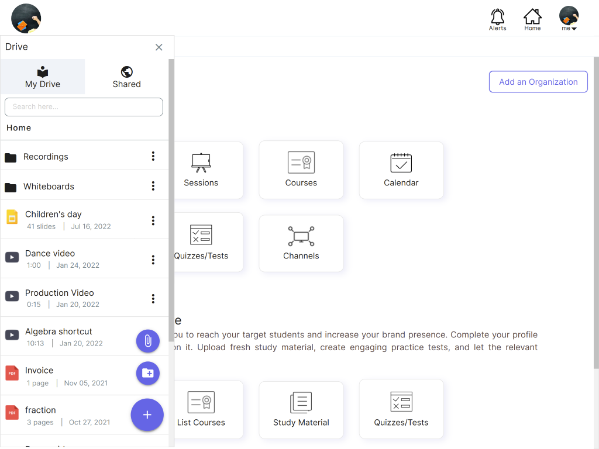Close the Drive panel

(159, 47)
